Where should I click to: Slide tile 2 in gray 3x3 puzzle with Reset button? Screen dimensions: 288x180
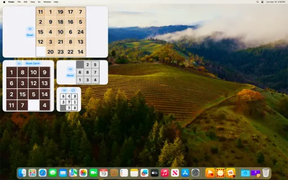(x=88, y=65)
